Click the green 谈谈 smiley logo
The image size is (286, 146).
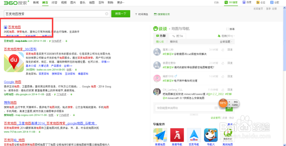tap(155, 29)
